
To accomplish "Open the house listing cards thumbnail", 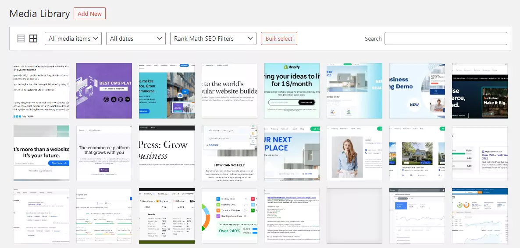I will tap(417, 153).
